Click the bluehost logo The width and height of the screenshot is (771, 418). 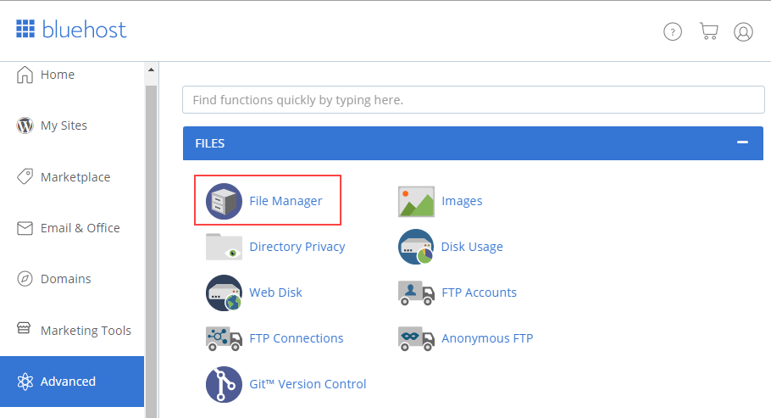click(x=71, y=30)
